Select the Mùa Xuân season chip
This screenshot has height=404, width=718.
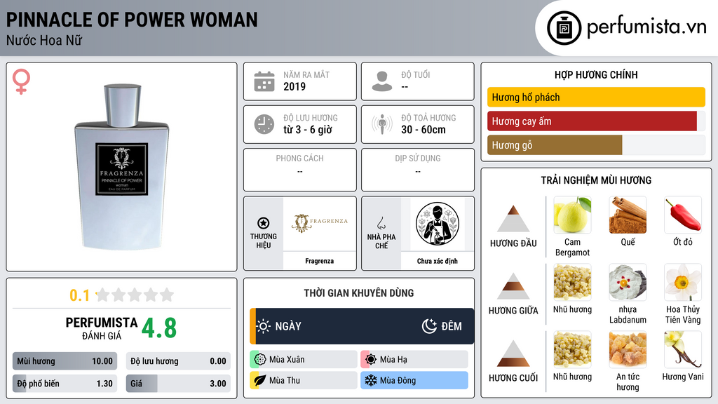[304, 359]
